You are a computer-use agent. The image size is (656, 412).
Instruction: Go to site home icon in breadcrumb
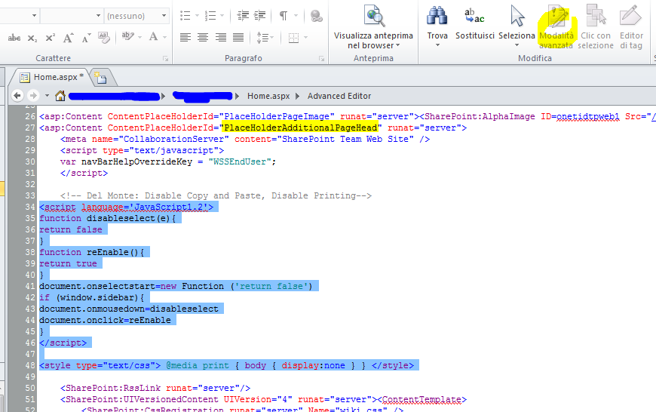[60, 96]
